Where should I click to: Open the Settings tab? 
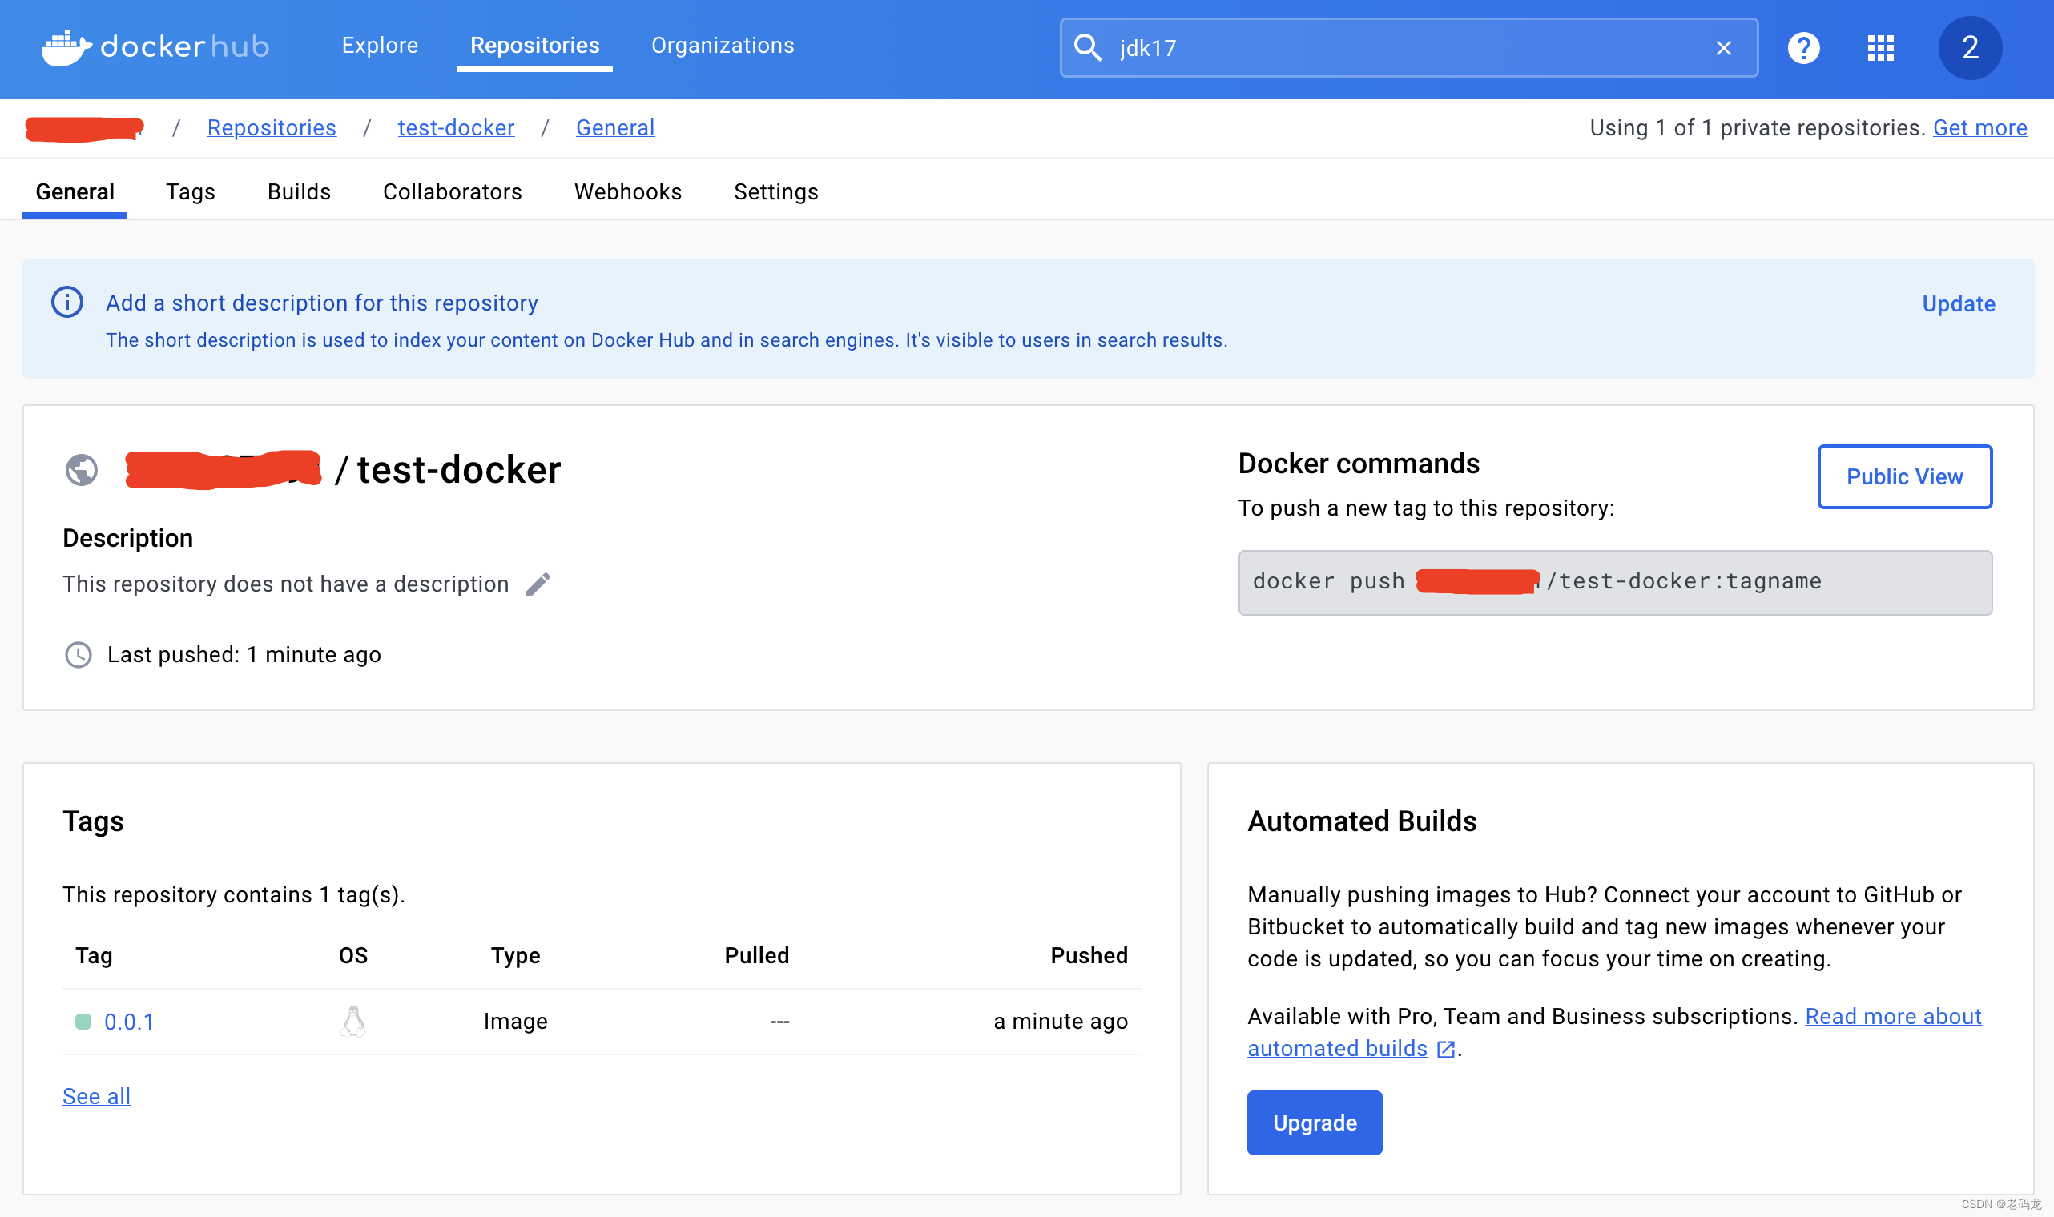tap(776, 191)
